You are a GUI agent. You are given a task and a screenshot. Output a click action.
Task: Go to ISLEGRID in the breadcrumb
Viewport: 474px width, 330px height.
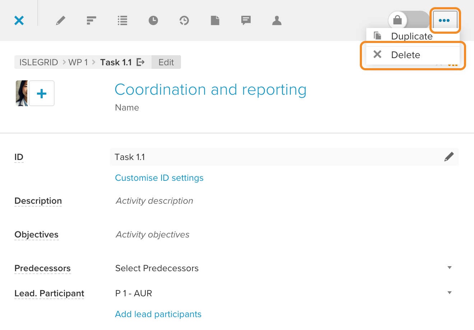[38, 62]
